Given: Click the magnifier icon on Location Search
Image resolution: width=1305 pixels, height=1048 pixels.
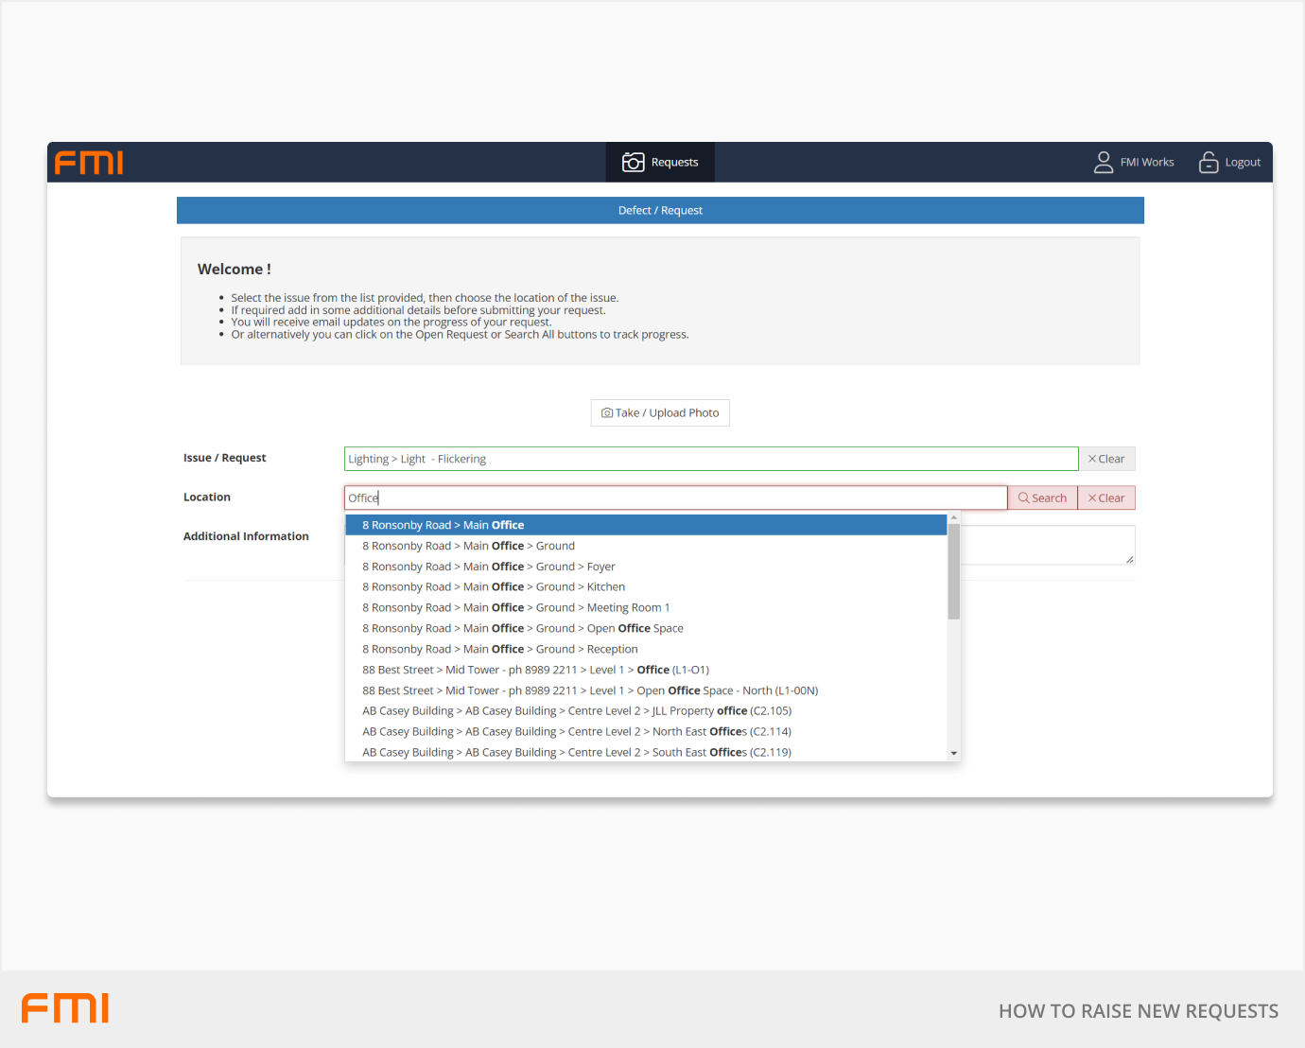Looking at the screenshot, I should [1023, 498].
